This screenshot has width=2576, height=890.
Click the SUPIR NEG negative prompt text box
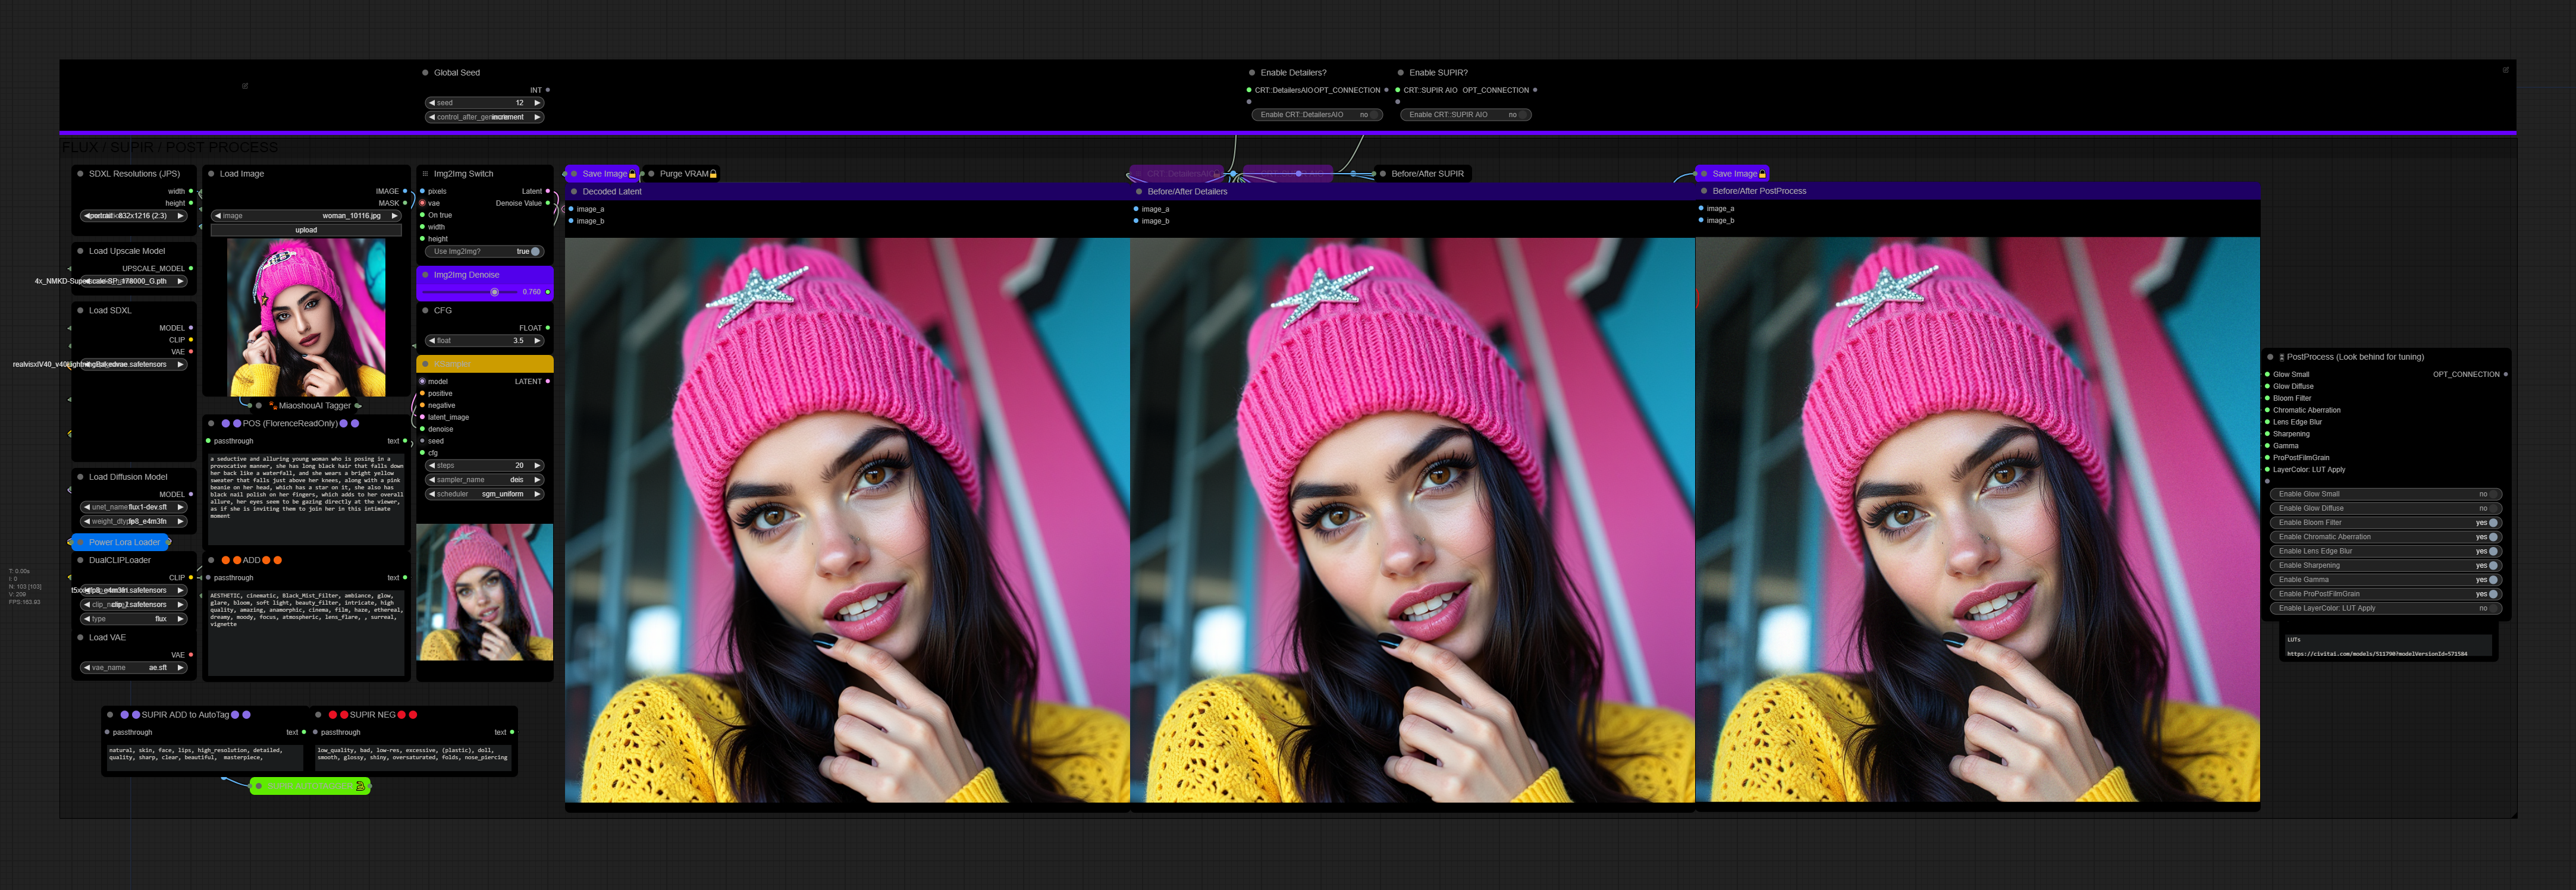point(413,757)
